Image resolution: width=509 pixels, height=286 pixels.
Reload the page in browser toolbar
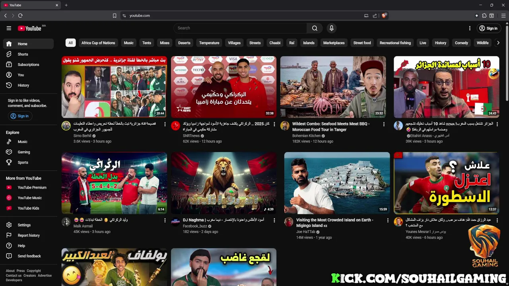click(x=20, y=15)
